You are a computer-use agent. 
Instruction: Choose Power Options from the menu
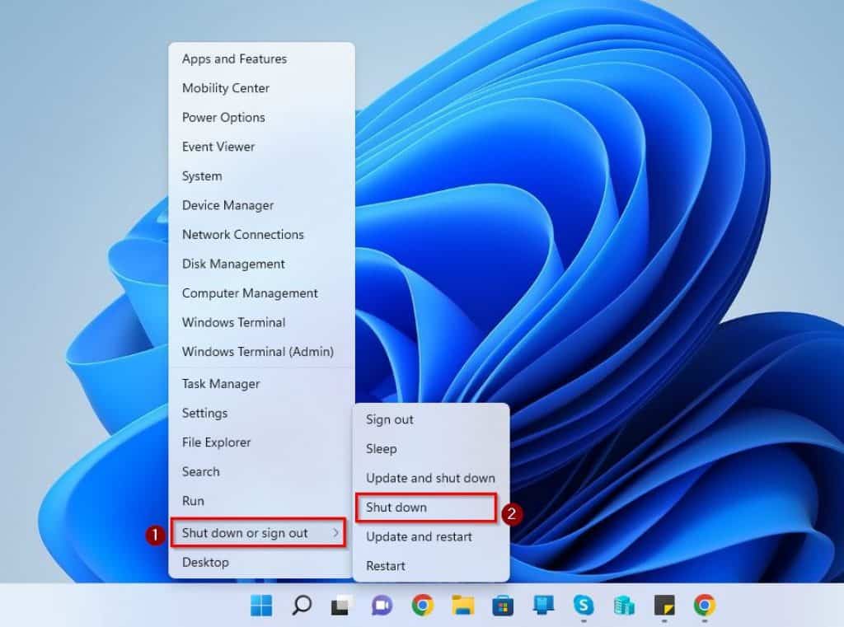point(261,117)
